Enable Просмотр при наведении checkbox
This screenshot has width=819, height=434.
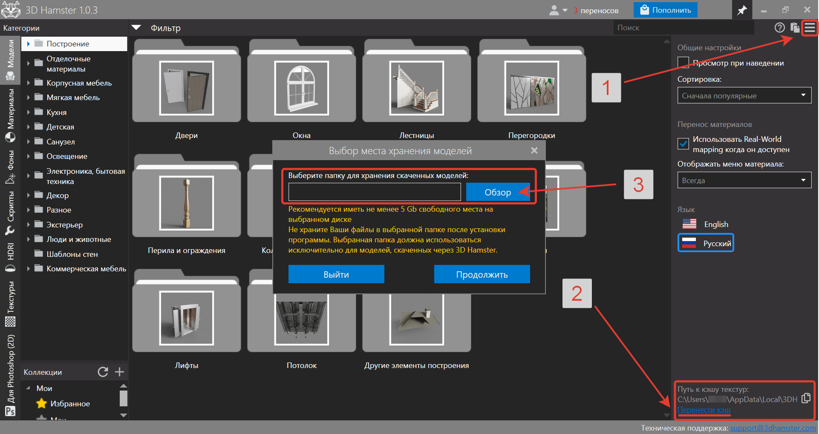(x=683, y=62)
